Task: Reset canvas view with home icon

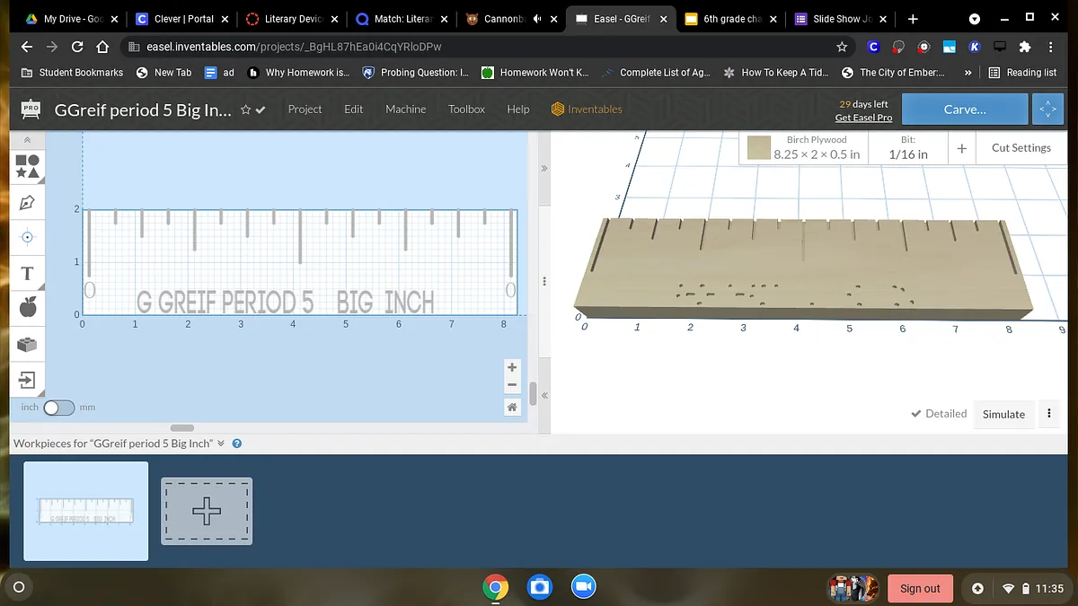Action: tap(512, 408)
